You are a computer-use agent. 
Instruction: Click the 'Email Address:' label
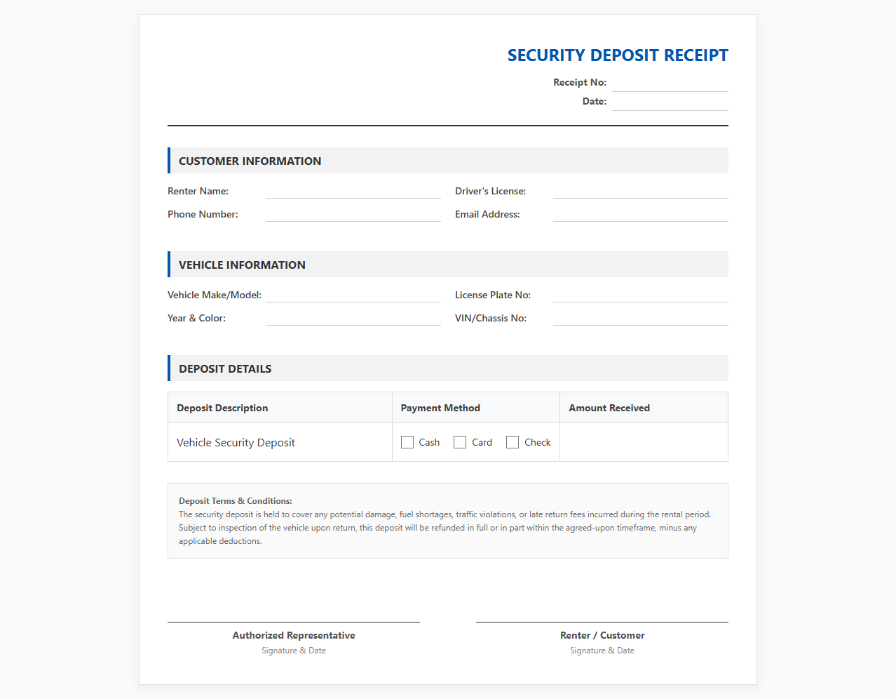click(x=487, y=214)
